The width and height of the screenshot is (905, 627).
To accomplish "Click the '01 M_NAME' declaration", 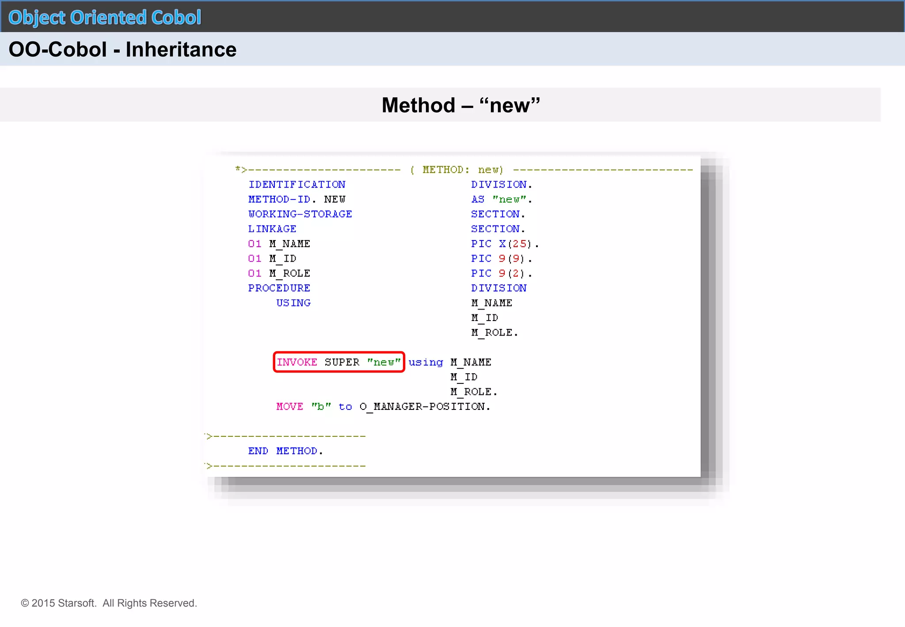I will point(279,244).
